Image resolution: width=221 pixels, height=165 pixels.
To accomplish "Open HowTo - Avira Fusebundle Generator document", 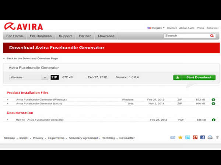I will tap(40, 120).
